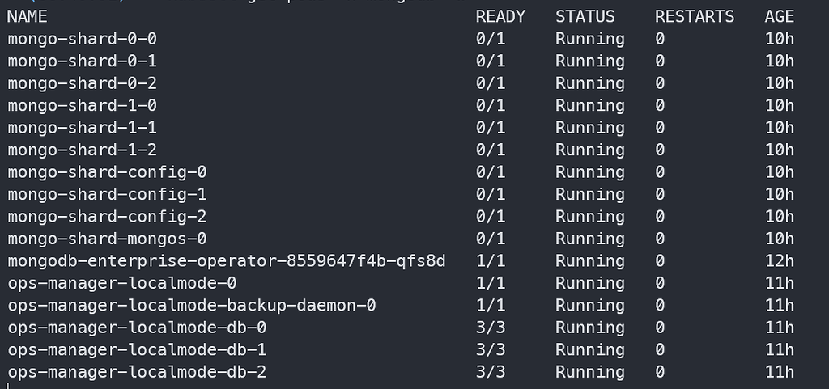Click Running status of mongo-shard-0-2

pyautogui.click(x=590, y=83)
